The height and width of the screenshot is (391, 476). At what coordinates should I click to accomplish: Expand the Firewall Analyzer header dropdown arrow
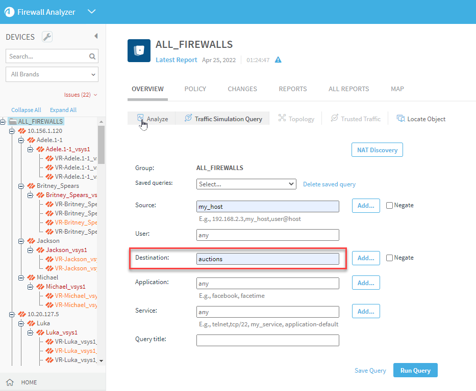(x=91, y=12)
